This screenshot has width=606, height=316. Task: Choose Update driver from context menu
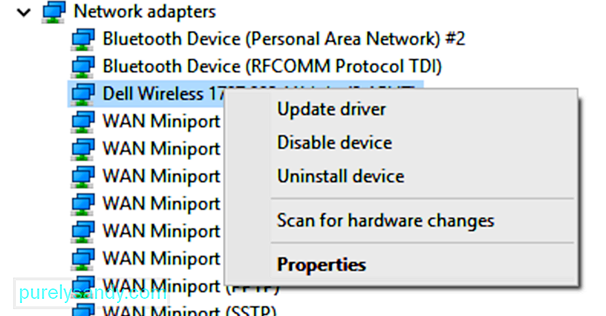point(332,109)
